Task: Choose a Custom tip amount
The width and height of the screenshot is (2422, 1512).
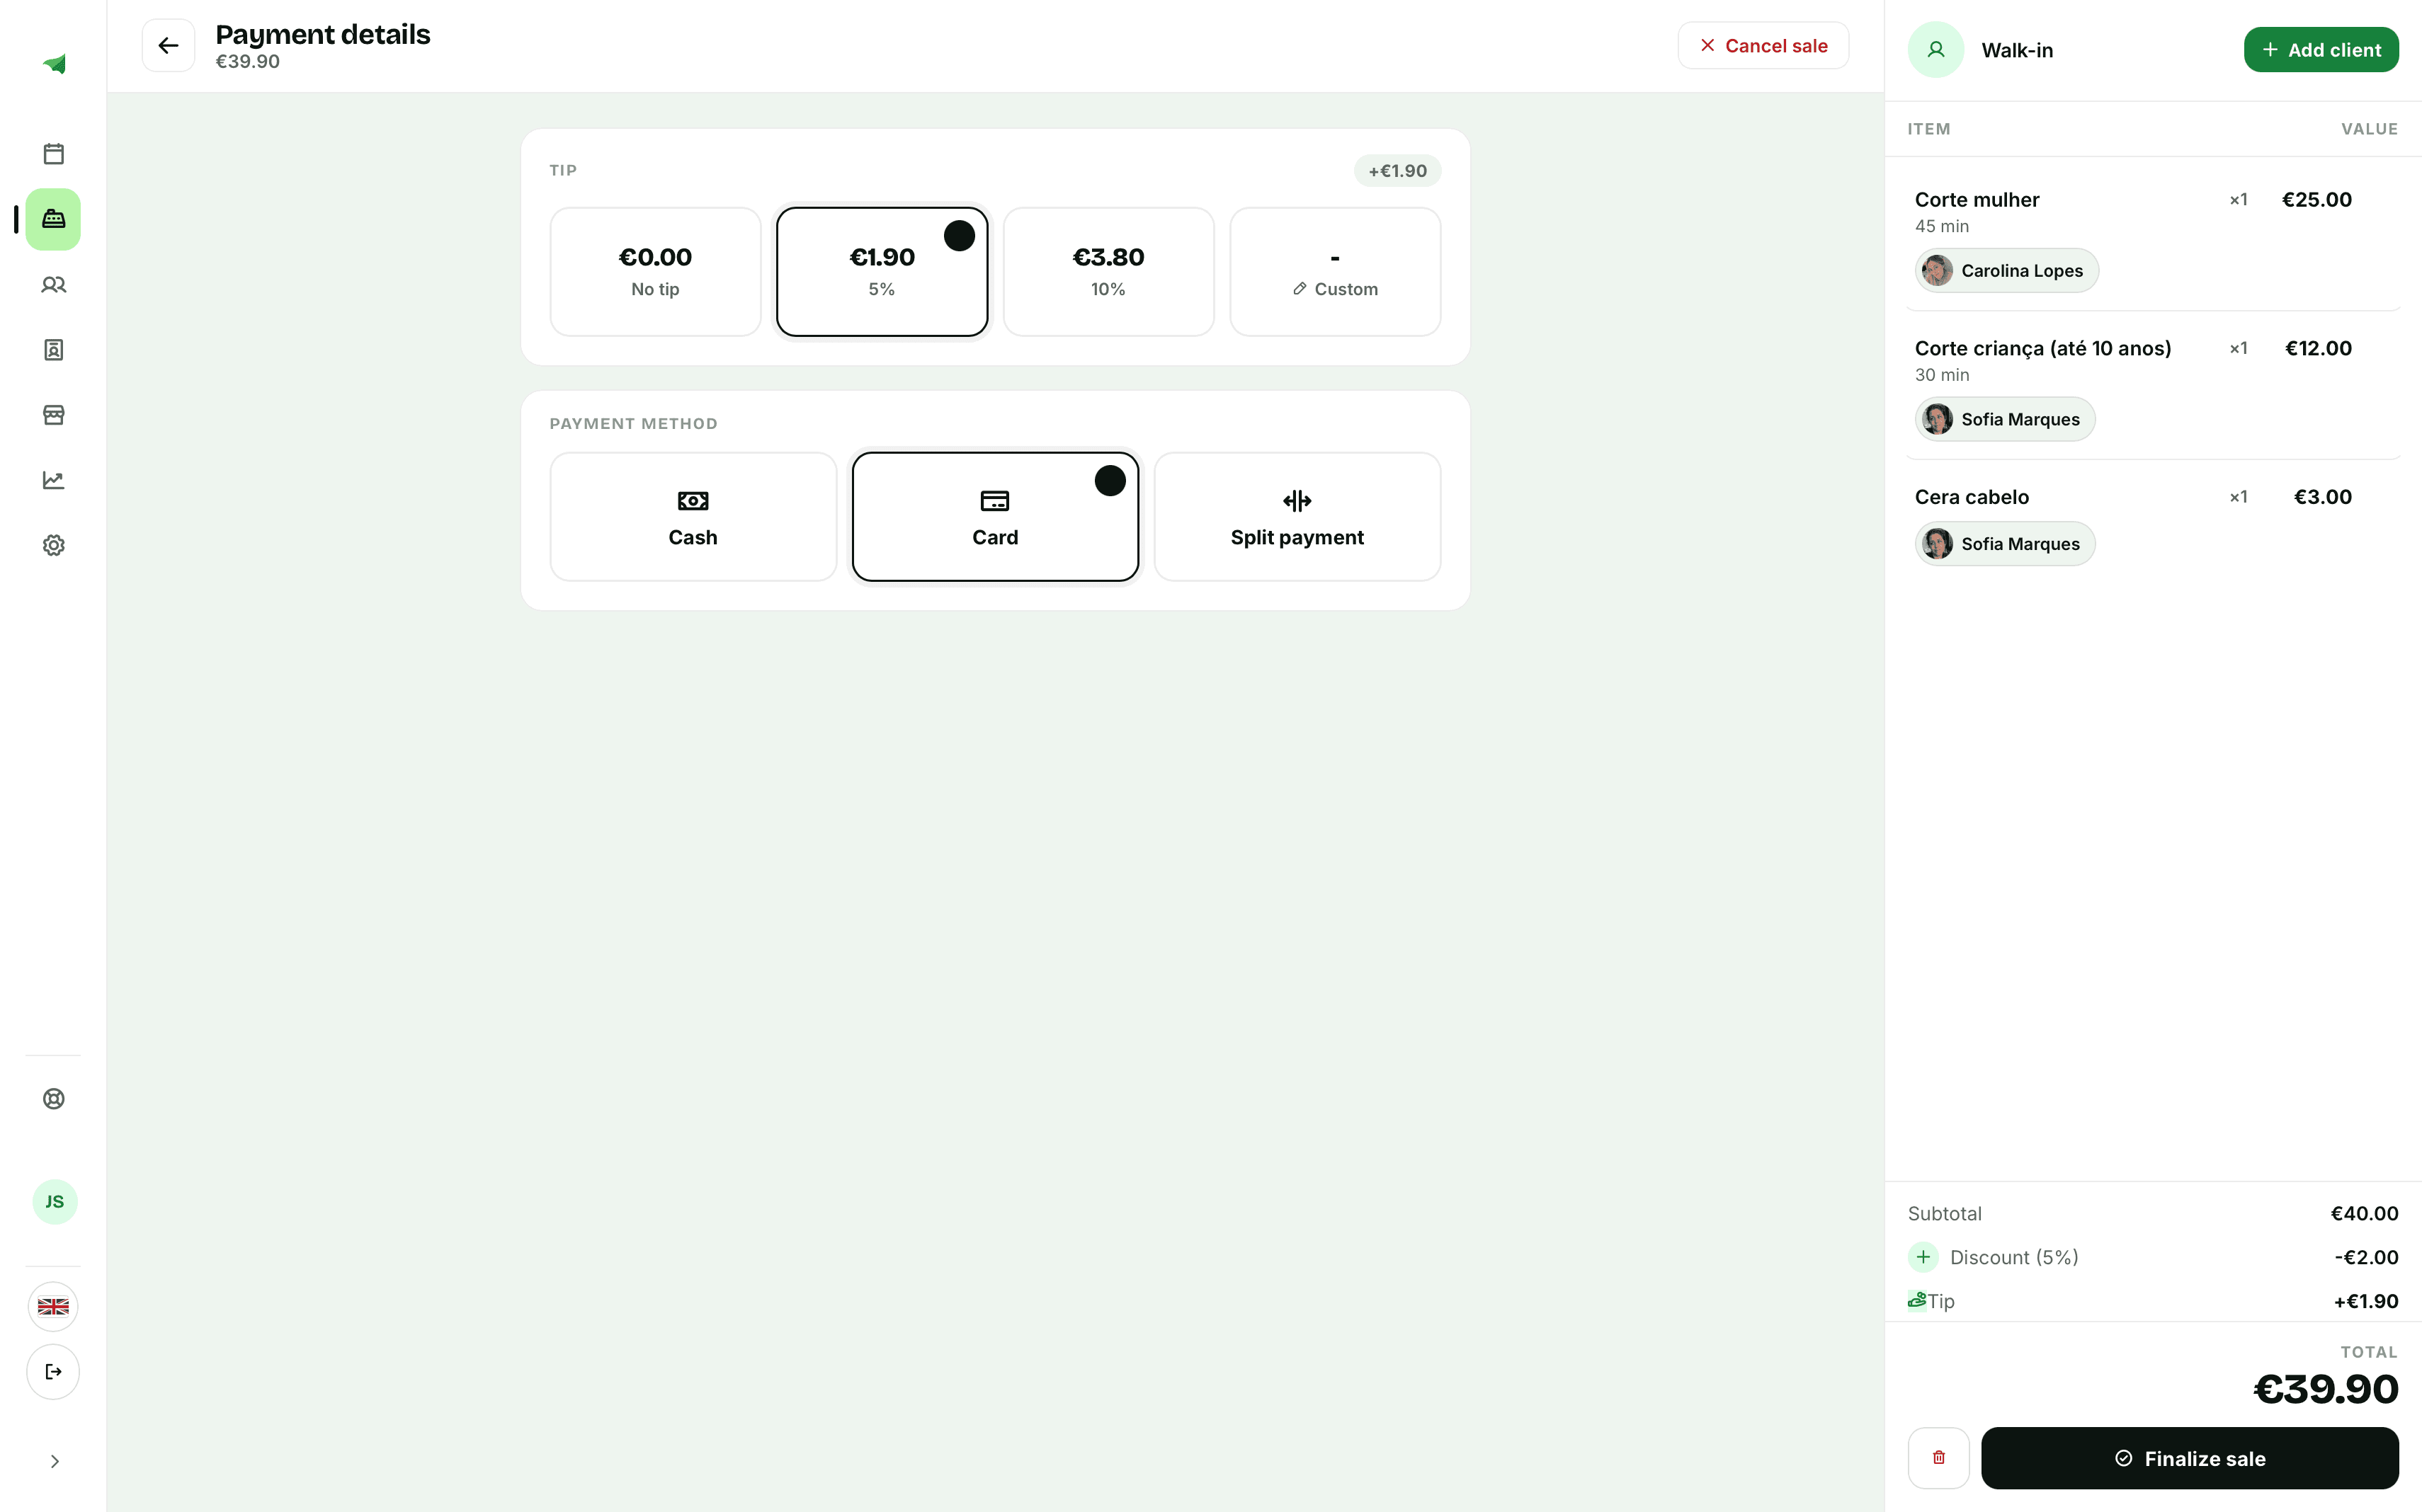Action: (1336, 272)
